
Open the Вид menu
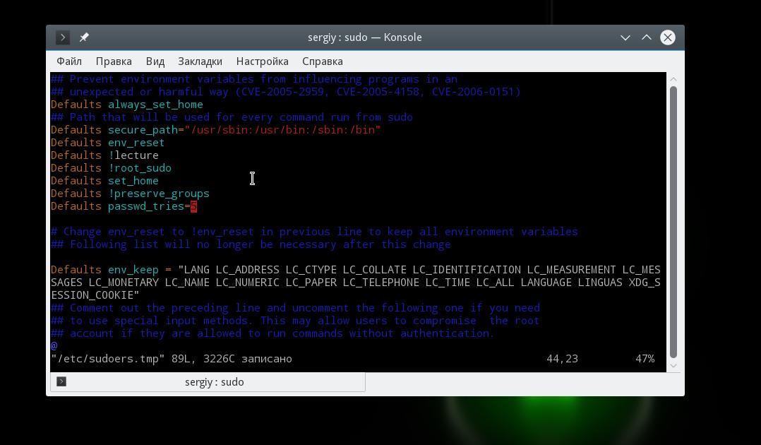pyautogui.click(x=155, y=61)
